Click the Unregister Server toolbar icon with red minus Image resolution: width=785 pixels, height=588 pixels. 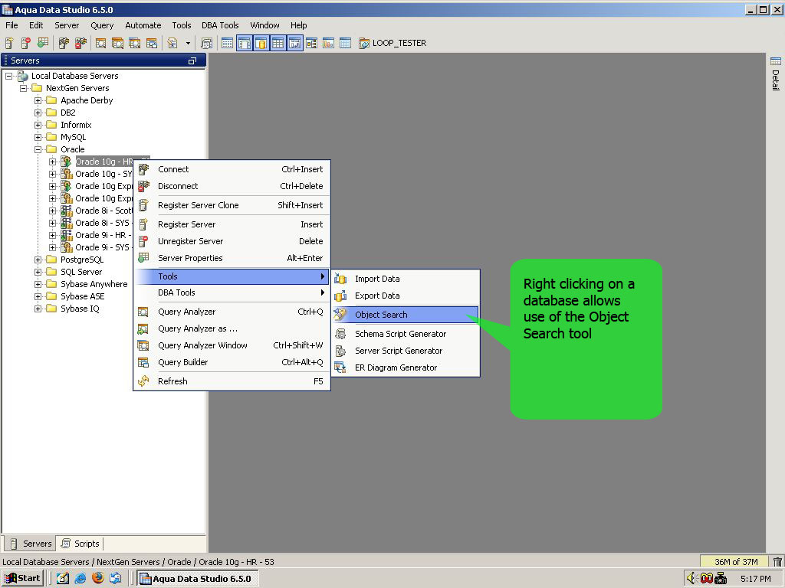click(x=25, y=43)
